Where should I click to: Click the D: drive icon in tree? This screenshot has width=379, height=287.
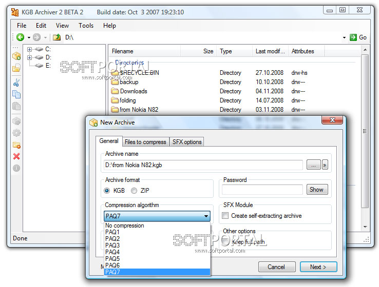[39, 57]
